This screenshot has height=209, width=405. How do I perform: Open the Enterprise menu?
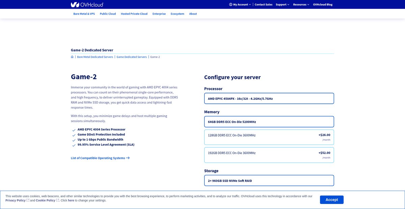pos(159,14)
